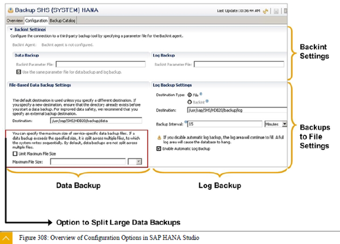Click 'Backint agent is not configured.' text
This screenshot has width=340, height=244.
pyautogui.click(x=68, y=45)
